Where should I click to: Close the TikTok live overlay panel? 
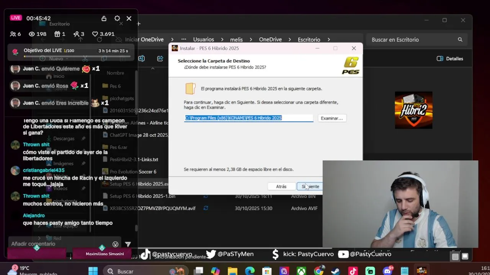coord(129,18)
